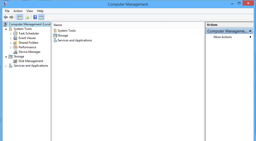The width and height of the screenshot is (256, 141).
Task: Toggle the Show/Hide Action Pane button
Action: [x=41, y=17]
